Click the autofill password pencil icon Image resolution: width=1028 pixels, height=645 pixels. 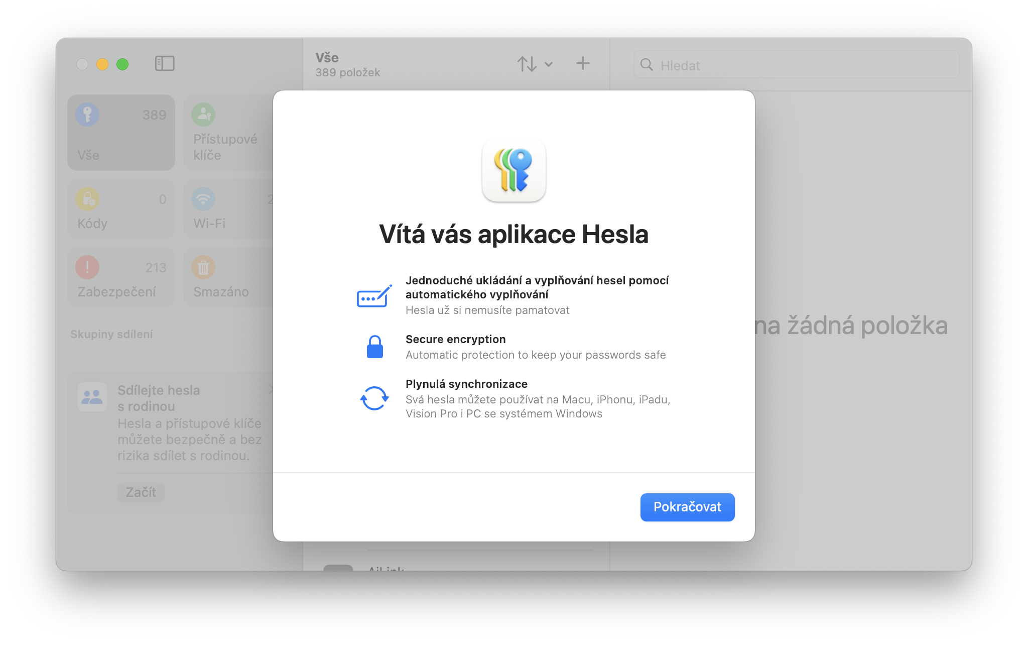(374, 296)
